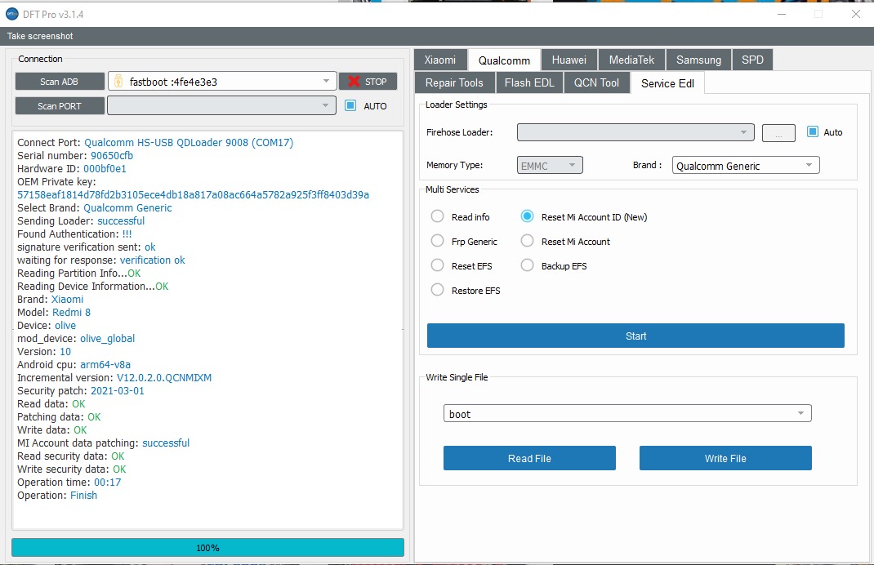Click the OEM Private key hash value
This screenshot has width=874, height=565.
(193, 194)
